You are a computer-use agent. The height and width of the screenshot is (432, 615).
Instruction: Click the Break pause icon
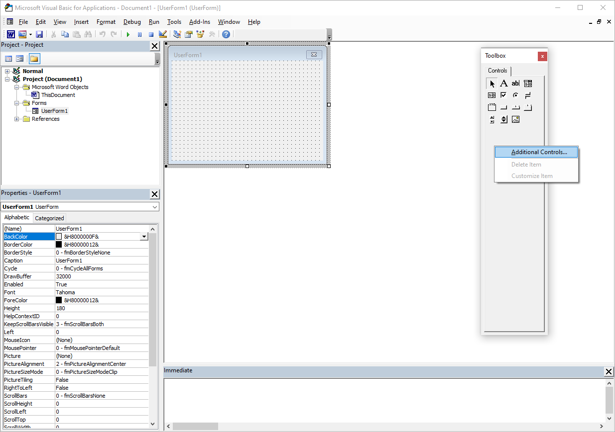(x=139, y=34)
